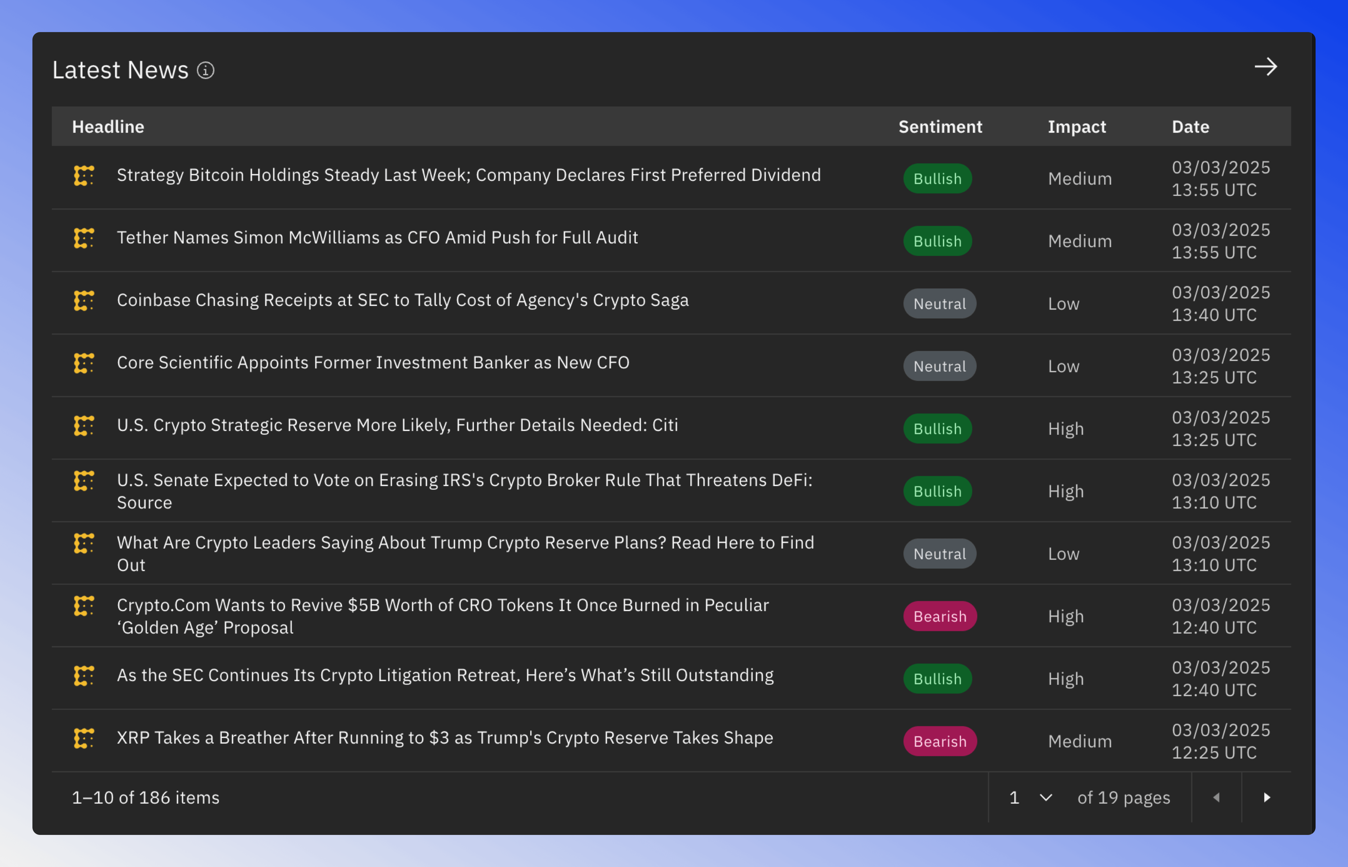Click Neutral badge on Crypto Leaders Saying row
Image resolution: width=1348 pixels, height=867 pixels.
[940, 554]
